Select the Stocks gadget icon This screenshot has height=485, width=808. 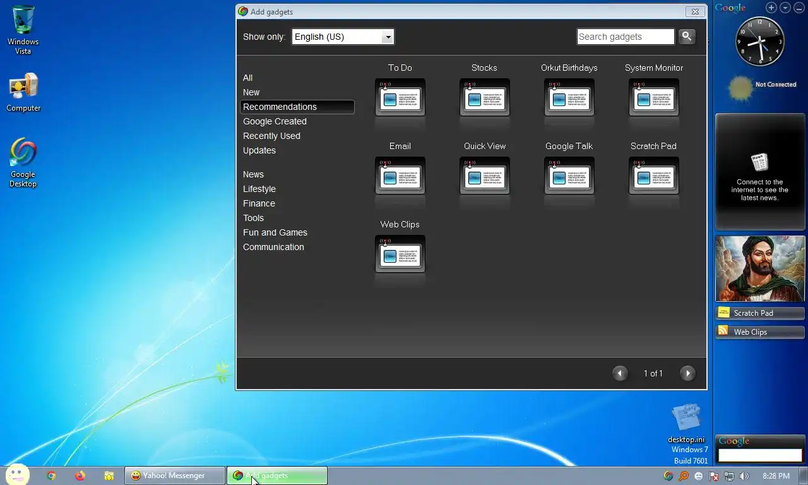[x=484, y=97]
